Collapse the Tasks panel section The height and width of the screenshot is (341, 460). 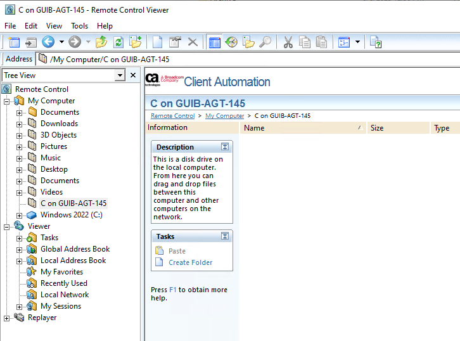click(x=225, y=236)
